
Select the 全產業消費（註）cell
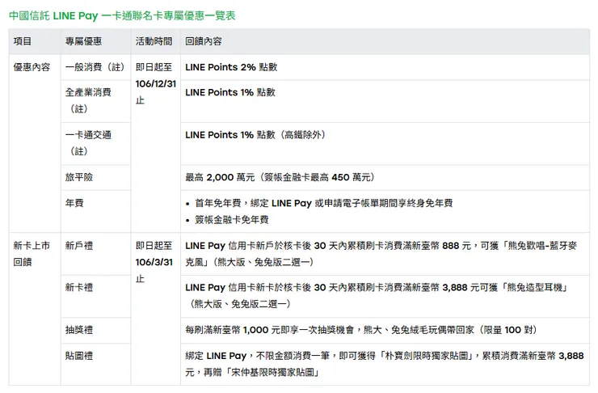click(x=95, y=101)
